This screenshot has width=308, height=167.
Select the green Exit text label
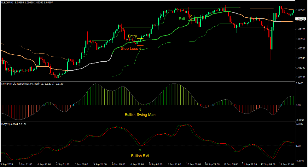coord(182,19)
